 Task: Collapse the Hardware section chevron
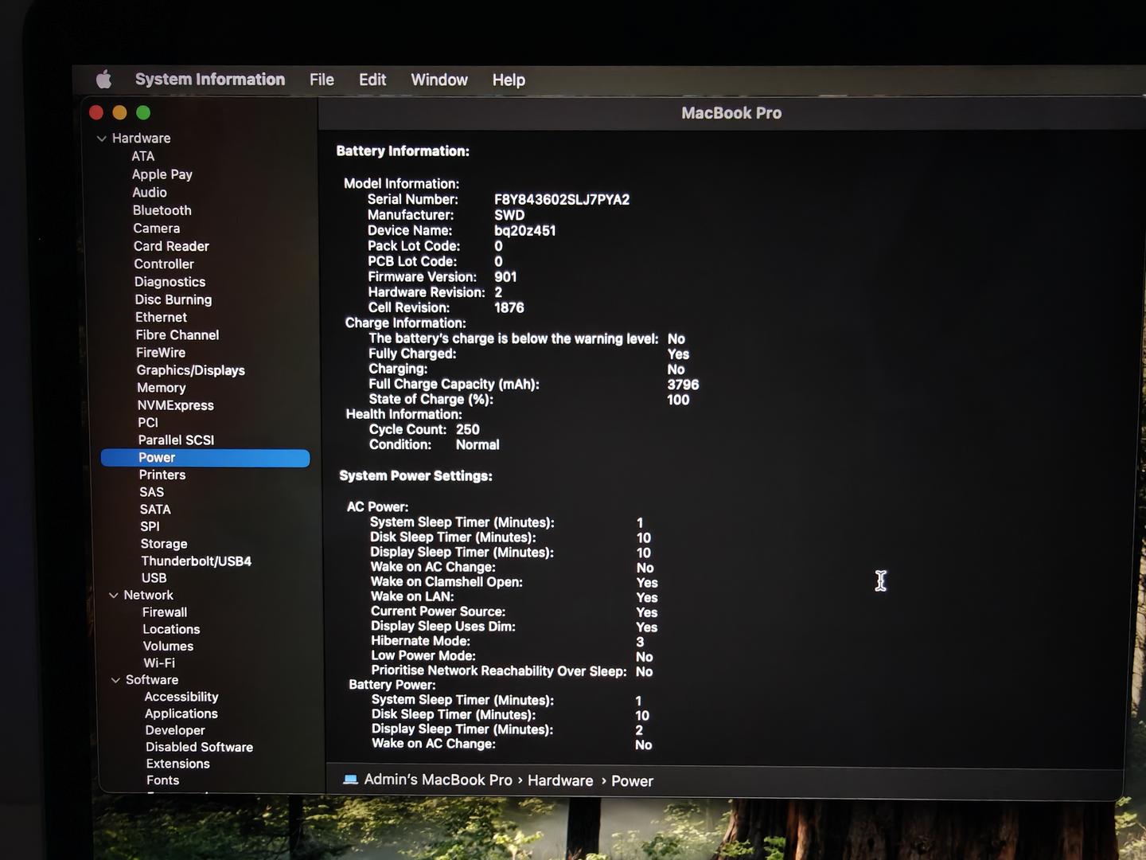pyautogui.click(x=102, y=139)
